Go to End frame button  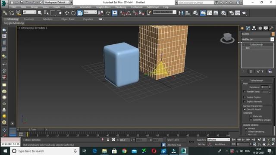click(x=253, y=139)
